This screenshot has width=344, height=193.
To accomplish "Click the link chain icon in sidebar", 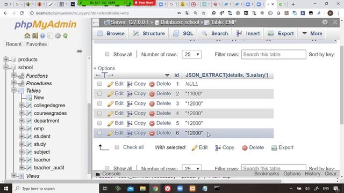I will click(x=80, y=51).
